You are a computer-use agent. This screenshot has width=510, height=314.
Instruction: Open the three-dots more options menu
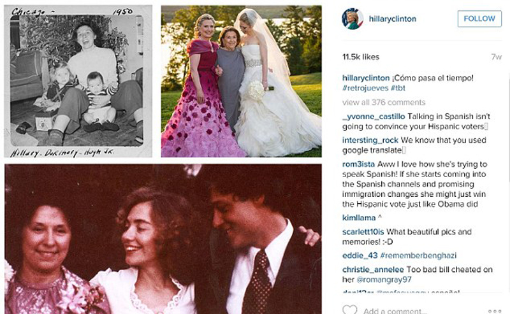tap(495, 311)
